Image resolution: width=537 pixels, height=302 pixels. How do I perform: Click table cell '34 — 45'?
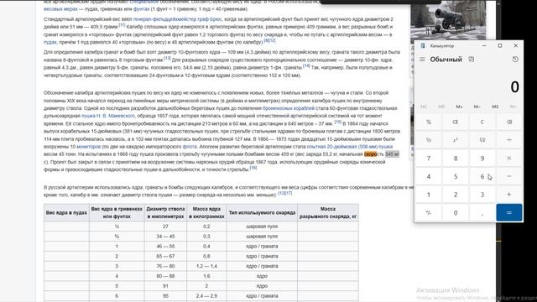165,237
